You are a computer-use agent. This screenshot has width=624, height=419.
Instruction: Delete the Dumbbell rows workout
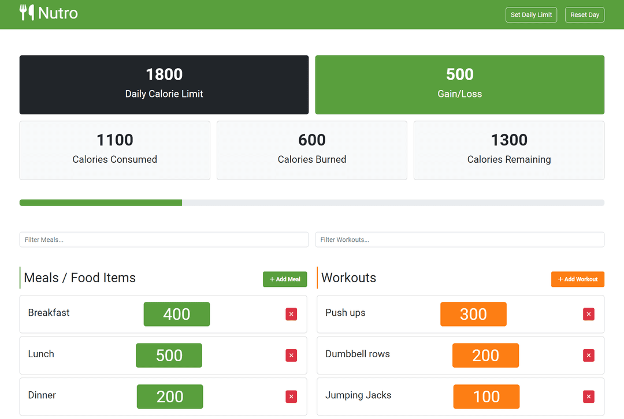click(x=588, y=356)
